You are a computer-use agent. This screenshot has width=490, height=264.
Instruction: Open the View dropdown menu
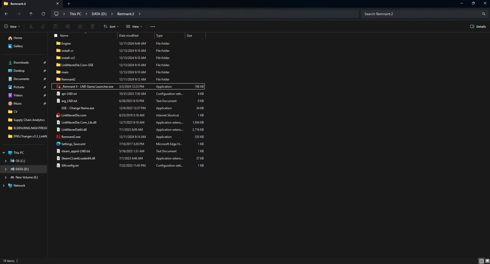134,26
